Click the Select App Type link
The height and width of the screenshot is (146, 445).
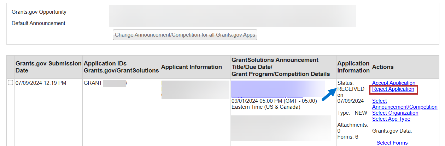point(391,119)
